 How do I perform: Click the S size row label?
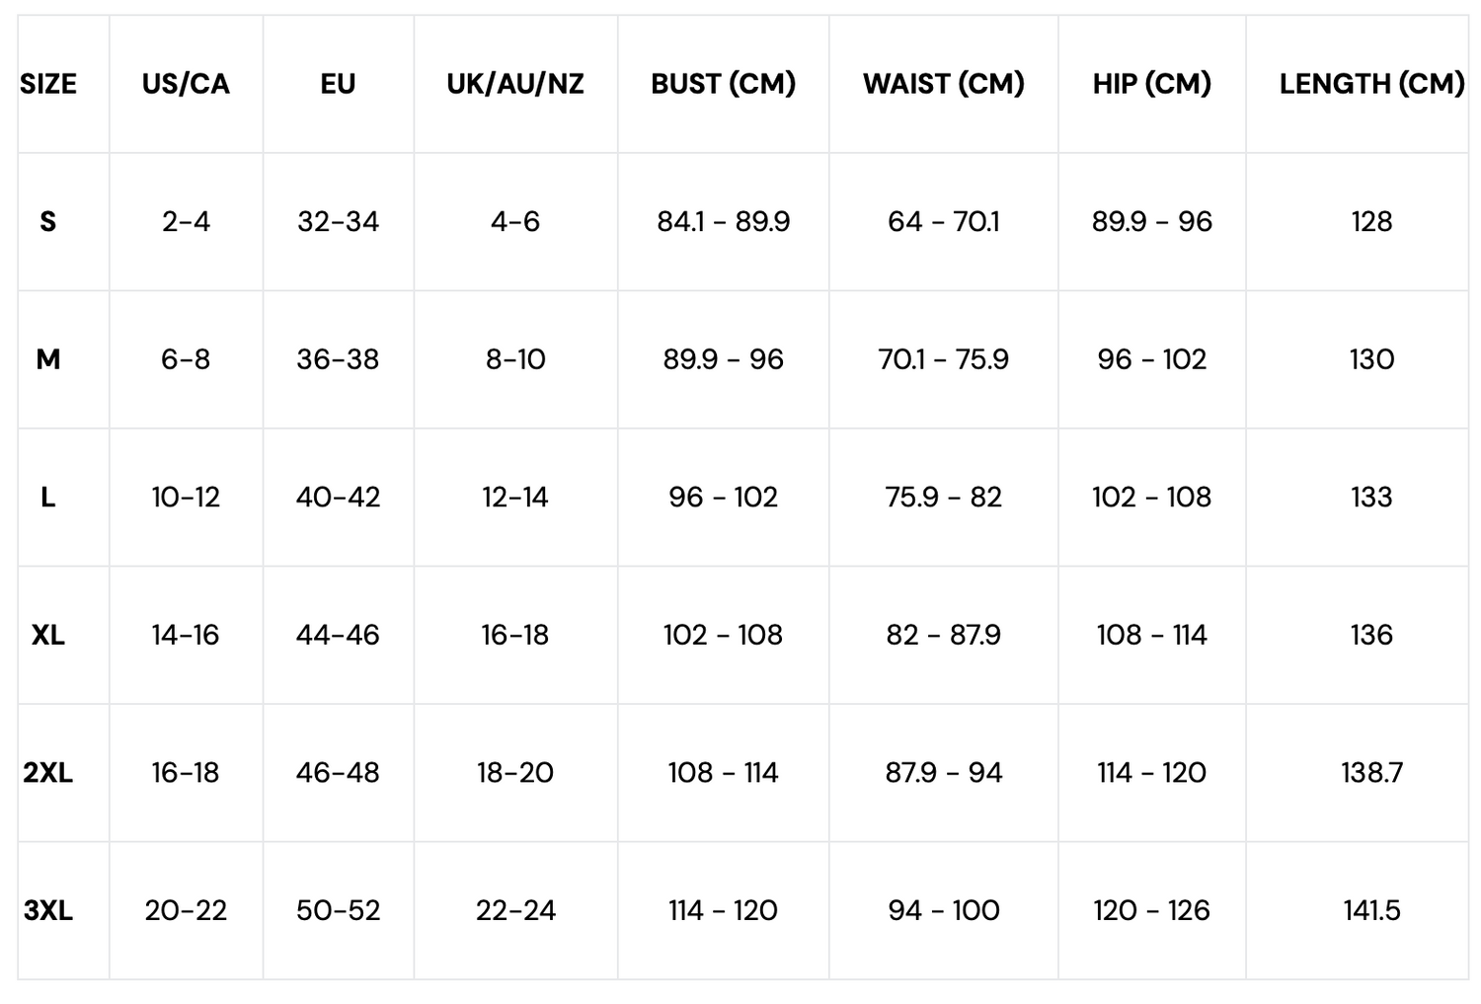(48, 221)
